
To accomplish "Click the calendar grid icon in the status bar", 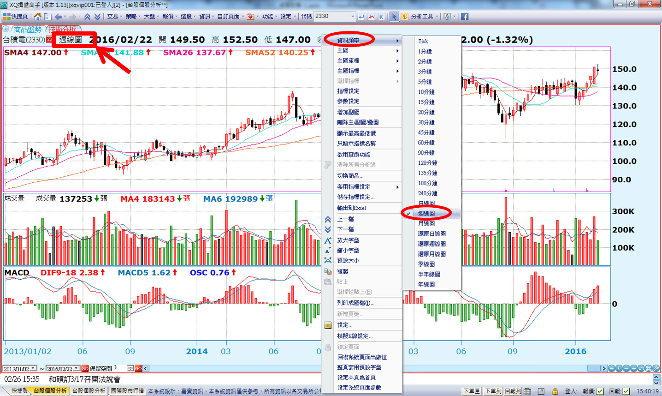I will coord(527,391).
